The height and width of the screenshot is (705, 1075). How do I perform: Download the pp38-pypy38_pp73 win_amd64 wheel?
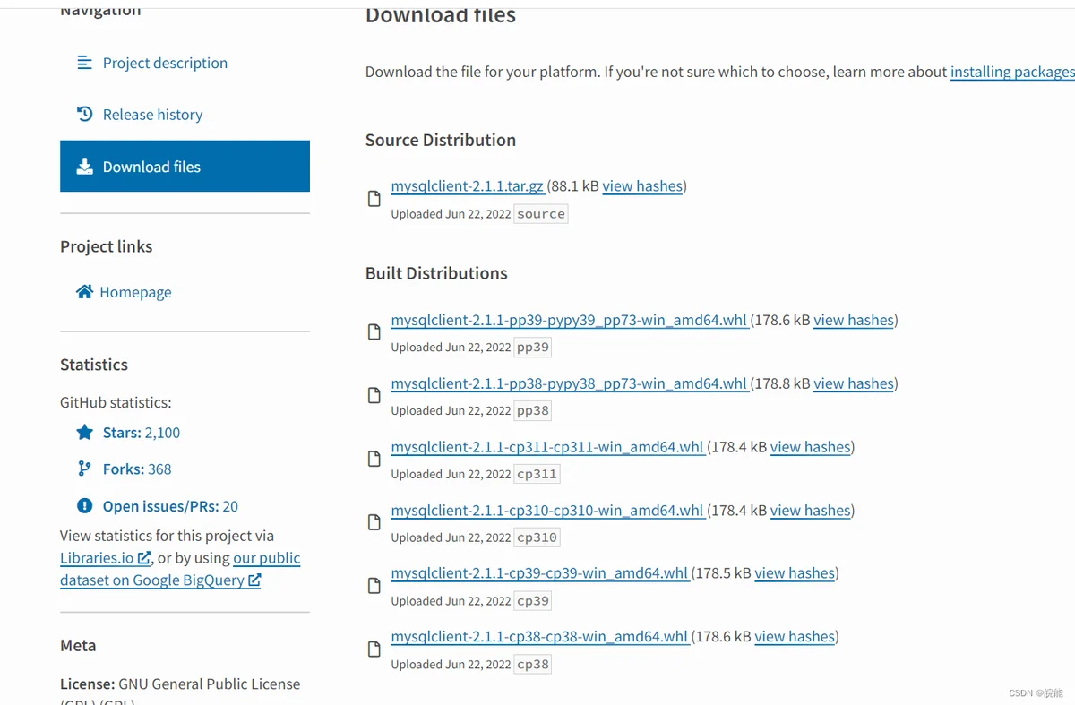click(x=569, y=383)
